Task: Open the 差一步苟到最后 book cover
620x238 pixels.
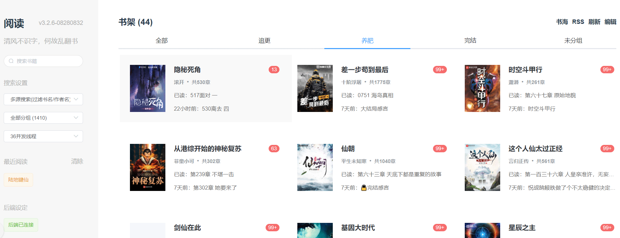Action: pos(315,88)
